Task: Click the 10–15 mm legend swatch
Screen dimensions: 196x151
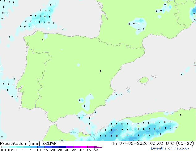Action: point(41,147)
